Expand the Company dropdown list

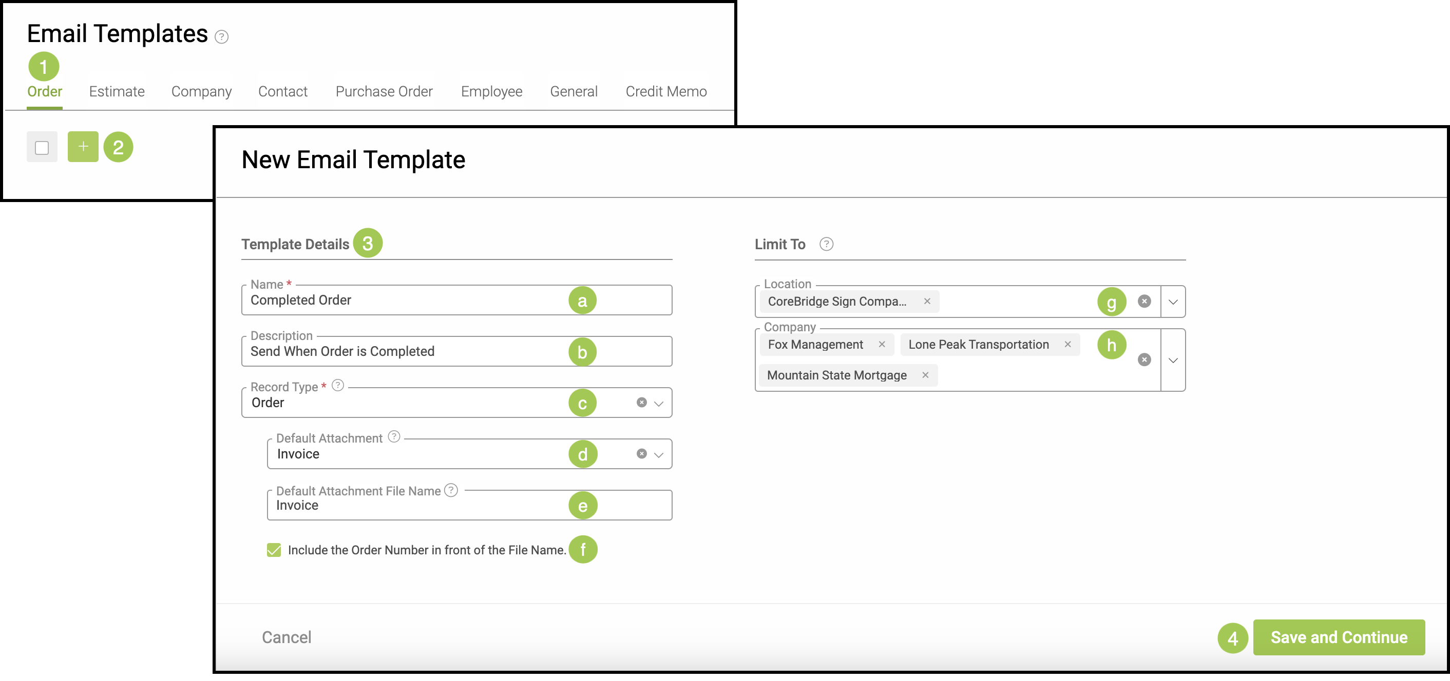pos(1173,360)
